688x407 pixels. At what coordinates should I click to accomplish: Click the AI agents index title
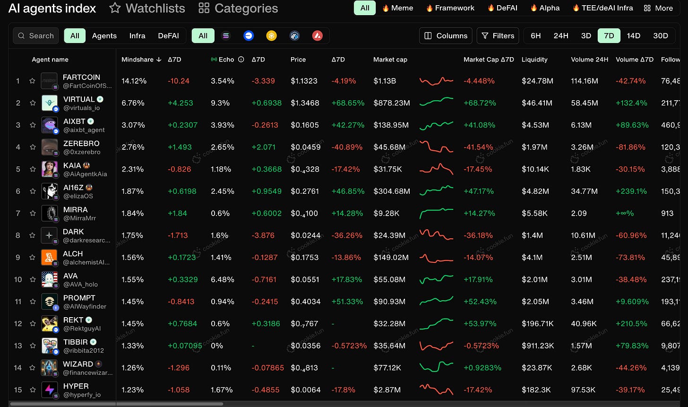coord(52,8)
